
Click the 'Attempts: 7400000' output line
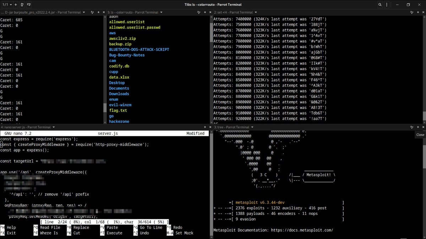click(x=270, y=19)
